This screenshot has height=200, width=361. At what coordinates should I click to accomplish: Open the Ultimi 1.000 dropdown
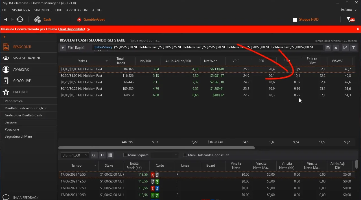point(75,155)
